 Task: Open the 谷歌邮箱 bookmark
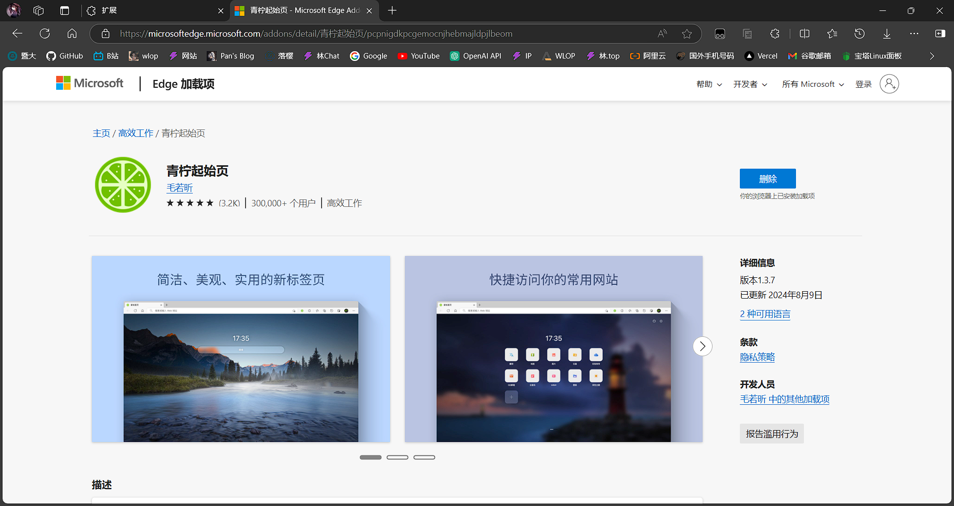point(809,56)
